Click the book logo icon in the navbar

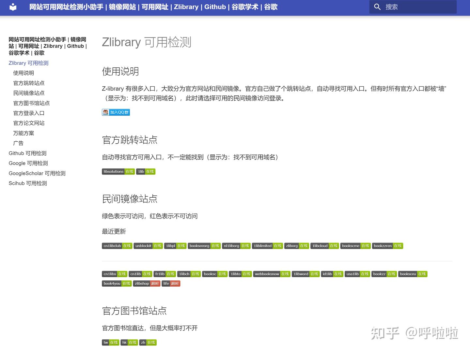tap(13, 7)
